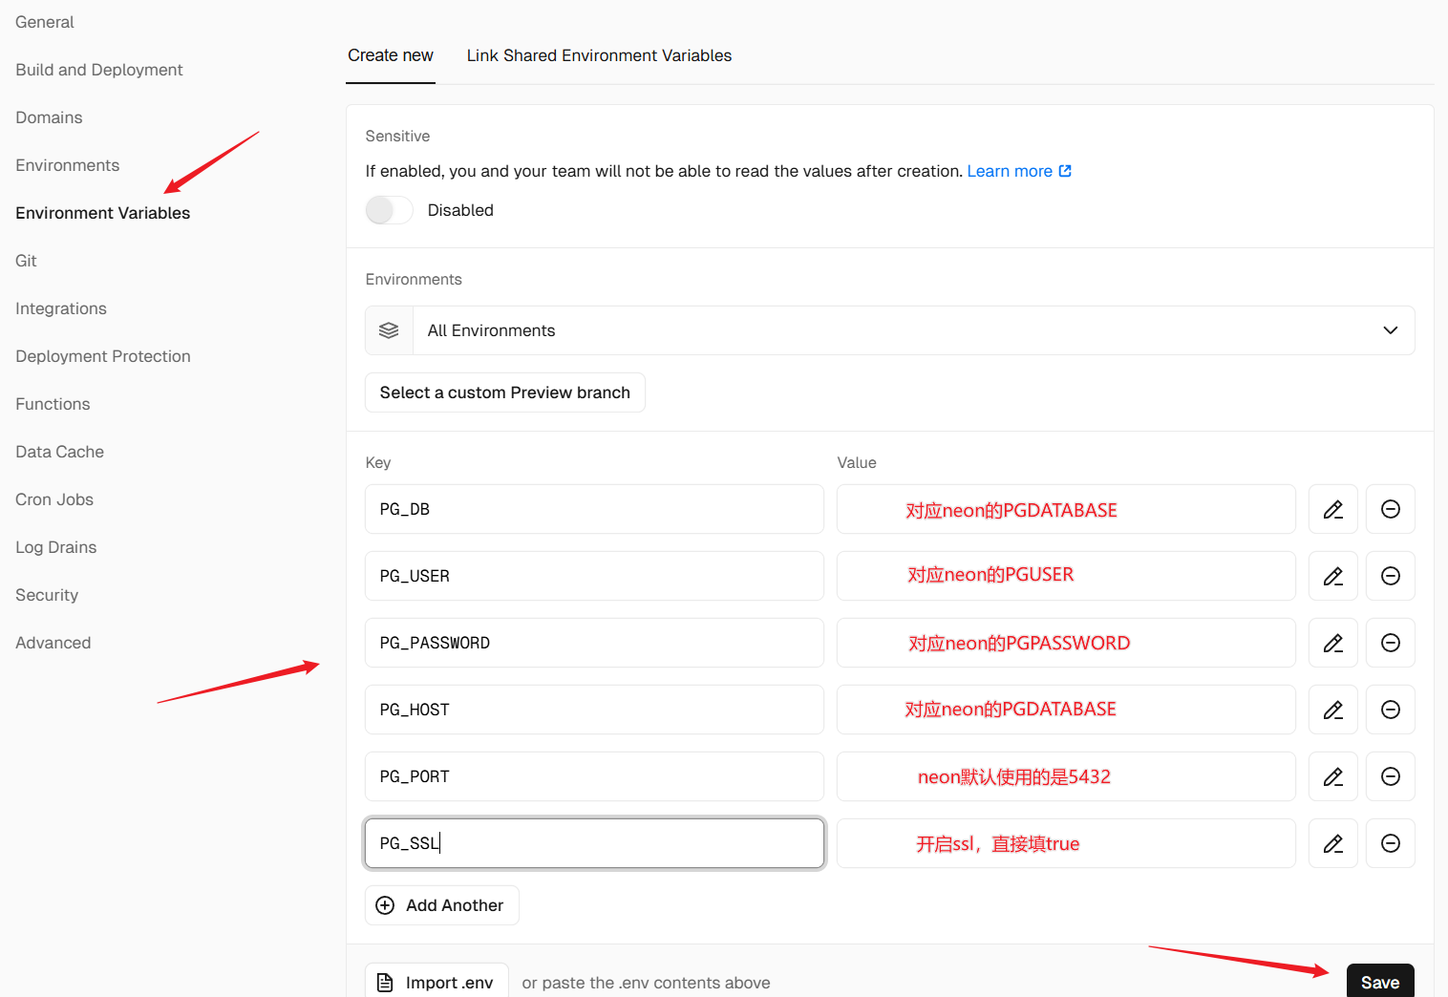Viewport: 1448px width, 997px height.
Task: Open the Learn more link
Action: [1009, 171]
